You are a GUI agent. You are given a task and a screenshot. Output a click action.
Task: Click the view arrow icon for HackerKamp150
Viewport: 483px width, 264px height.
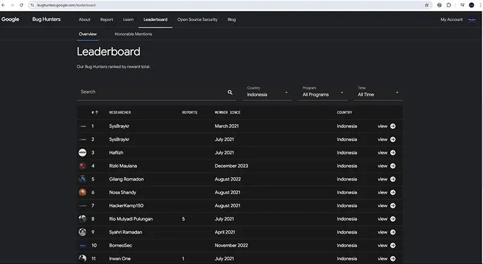[393, 205]
